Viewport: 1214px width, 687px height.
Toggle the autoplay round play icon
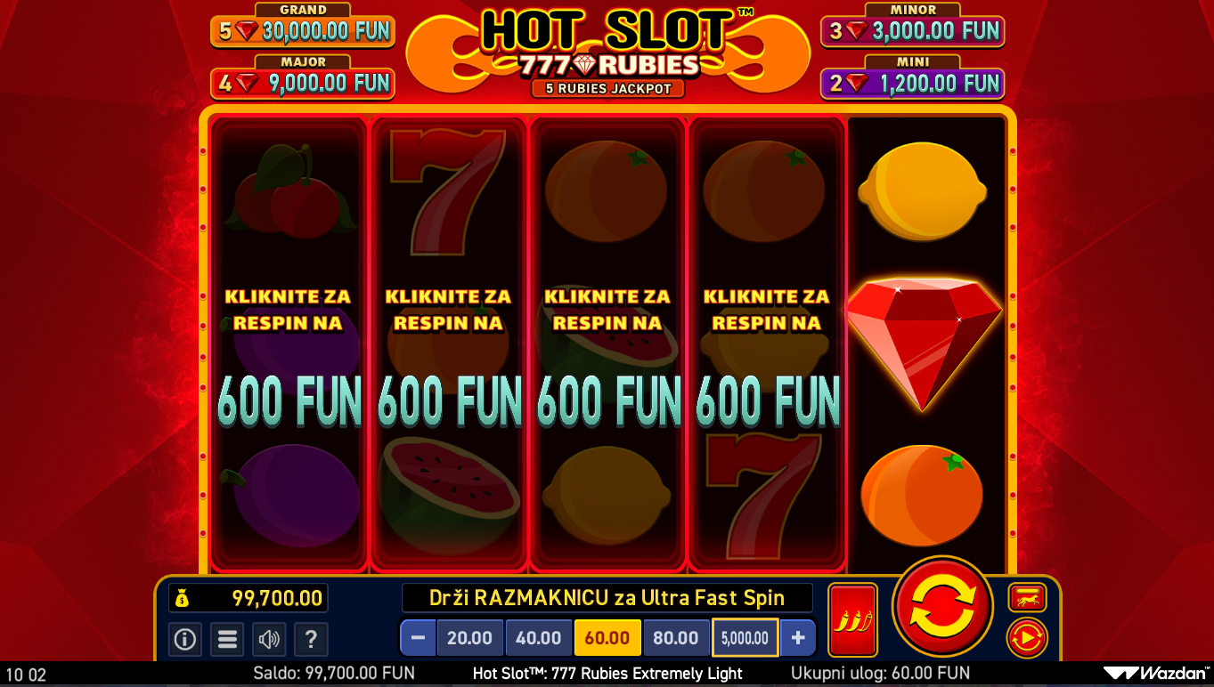[1026, 638]
